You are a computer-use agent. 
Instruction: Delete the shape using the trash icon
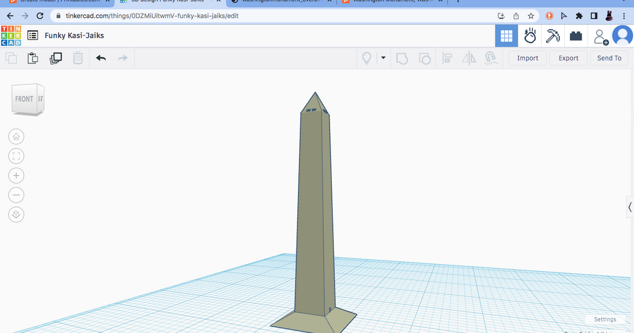pyautogui.click(x=78, y=58)
